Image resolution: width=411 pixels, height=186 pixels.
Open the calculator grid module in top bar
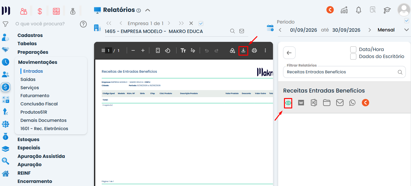pyautogui.click(x=56, y=11)
